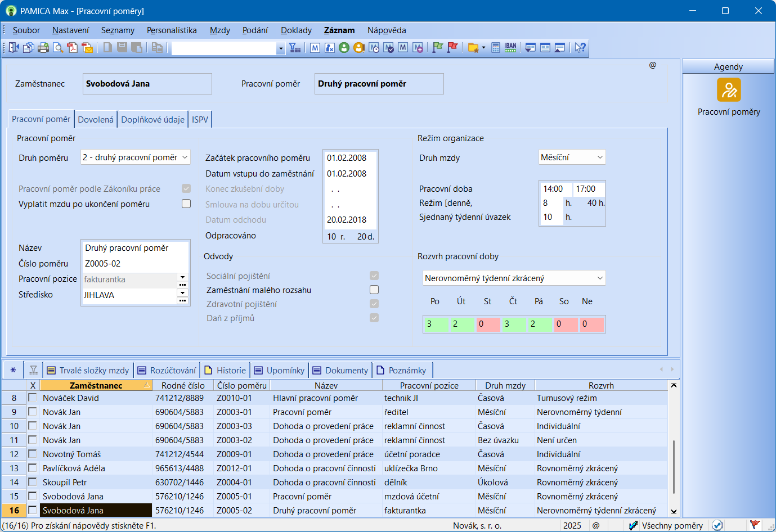Click the Začátek pracovního poměru date field
This screenshot has height=532, width=776.
[350, 158]
